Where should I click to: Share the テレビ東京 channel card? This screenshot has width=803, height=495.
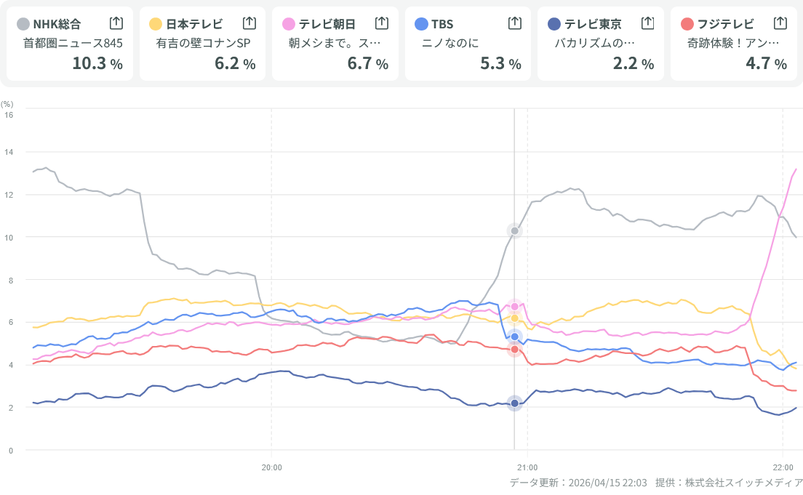pyautogui.click(x=647, y=23)
